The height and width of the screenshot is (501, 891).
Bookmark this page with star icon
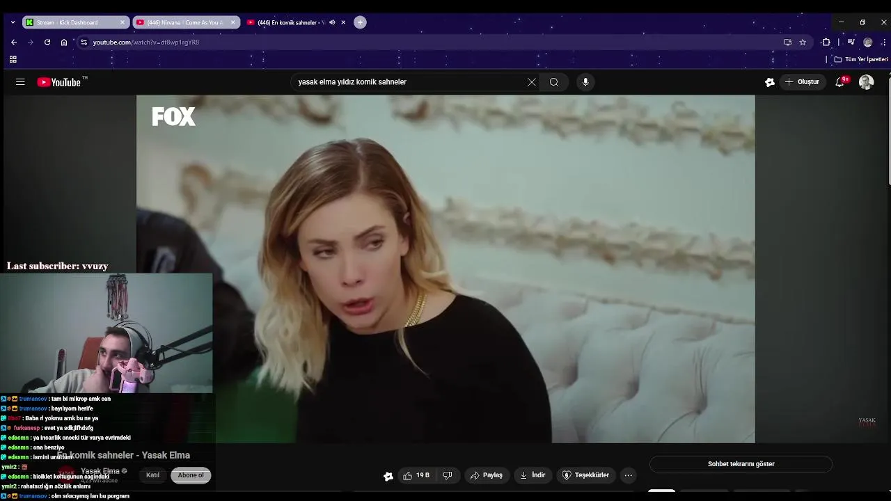click(x=803, y=42)
